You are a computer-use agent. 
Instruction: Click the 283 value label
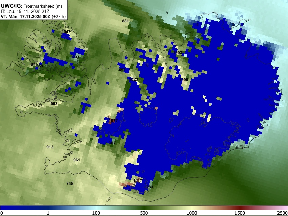coord(150,187)
